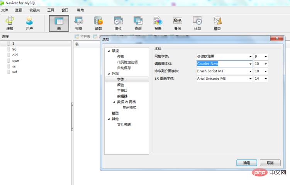Viewport: 290px width, 185px height.
Task: Open the 窗口 (Window) menu
Action: coord(65,10)
